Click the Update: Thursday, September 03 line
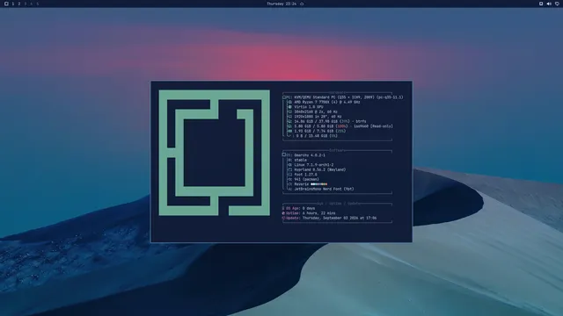The height and width of the screenshot is (316, 563). point(329,218)
